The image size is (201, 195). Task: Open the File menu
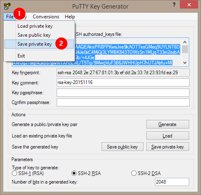[10, 17]
